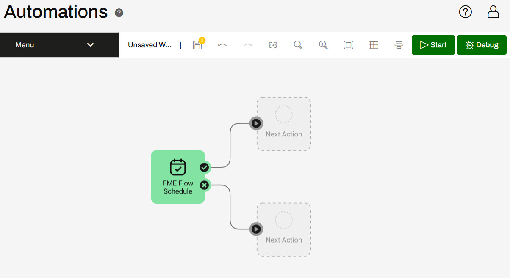Select the lower Next Action placeholder
The width and height of the screenshot is (510, 278).
284,229
